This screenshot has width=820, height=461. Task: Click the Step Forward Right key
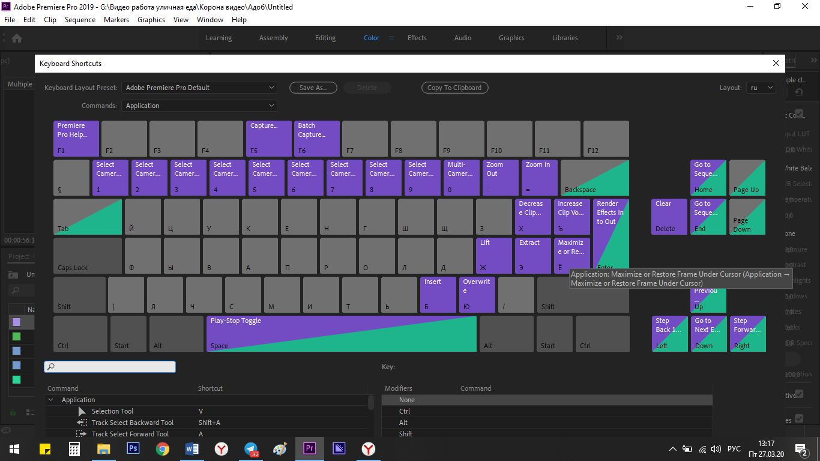(747, 334)
